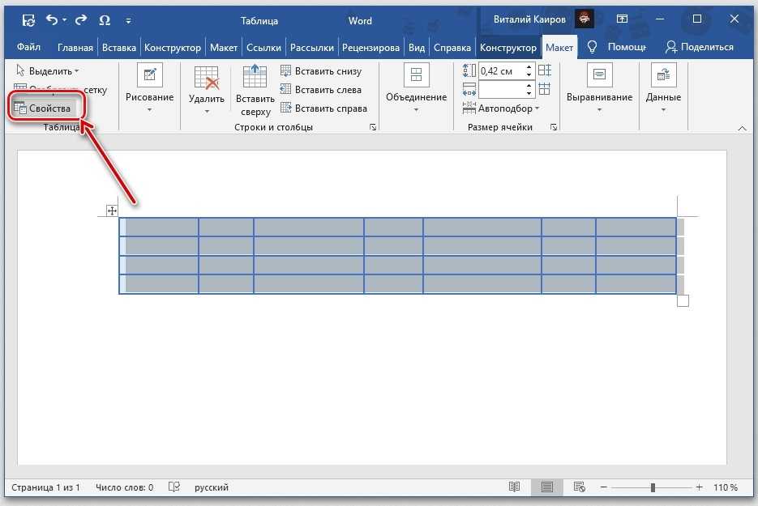Click Insert Above icon (Вставить сверху)
Image resolution: width=758 pixels, height=506 pixels.
(255, 78)
